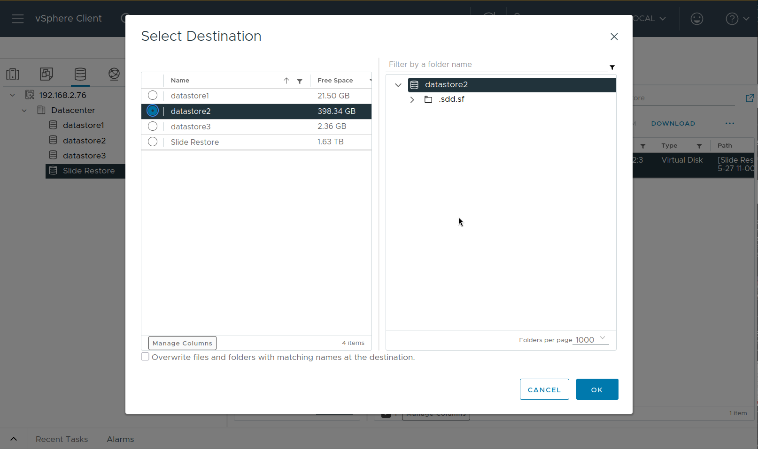Open the smiley feedback icon

coord(696,19)
